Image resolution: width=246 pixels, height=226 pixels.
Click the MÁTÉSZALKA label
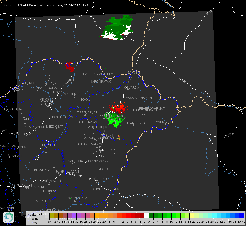click(x=143, y=110)
